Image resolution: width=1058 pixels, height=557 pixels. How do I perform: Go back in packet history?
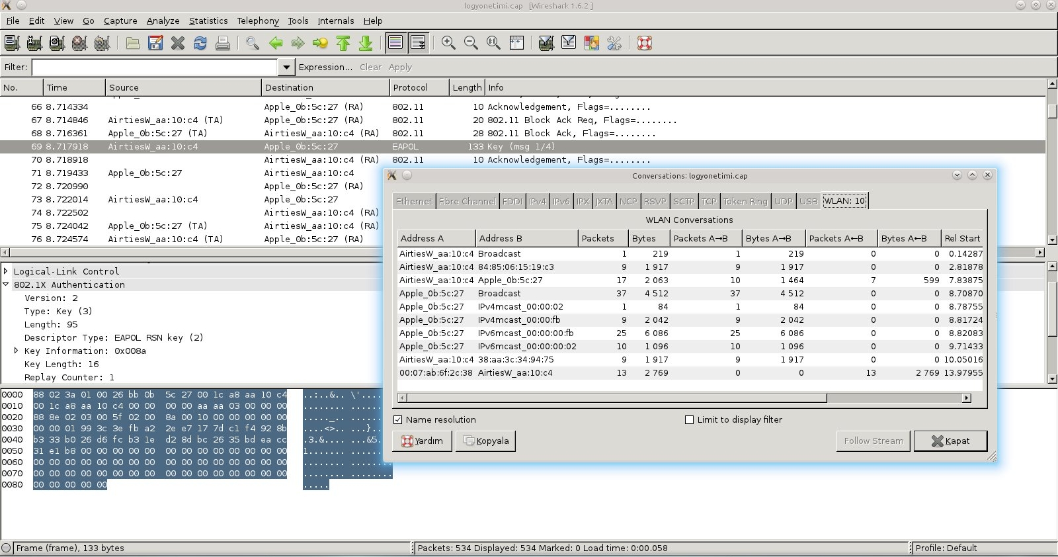276,43
